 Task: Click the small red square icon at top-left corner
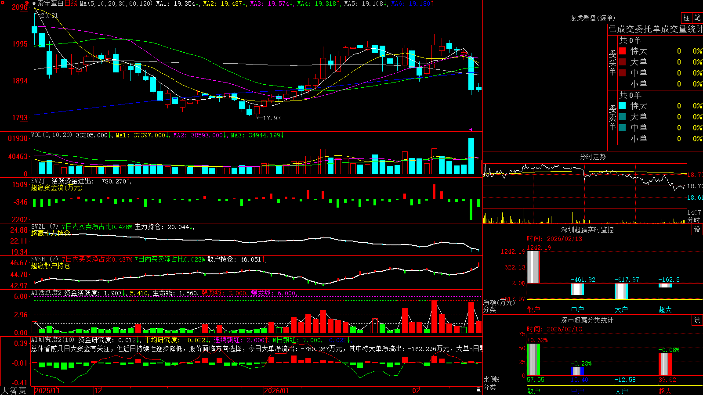click(x=2, y=2)
